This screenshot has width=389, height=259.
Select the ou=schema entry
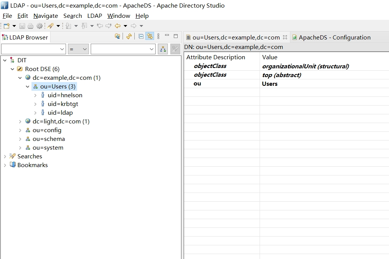pyautogui.click(x=49, y=139)
